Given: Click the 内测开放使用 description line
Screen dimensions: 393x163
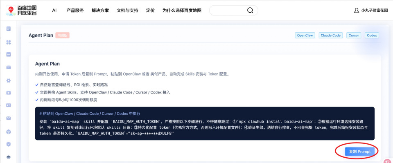Looking at the screenshot, I should [132, 74].
